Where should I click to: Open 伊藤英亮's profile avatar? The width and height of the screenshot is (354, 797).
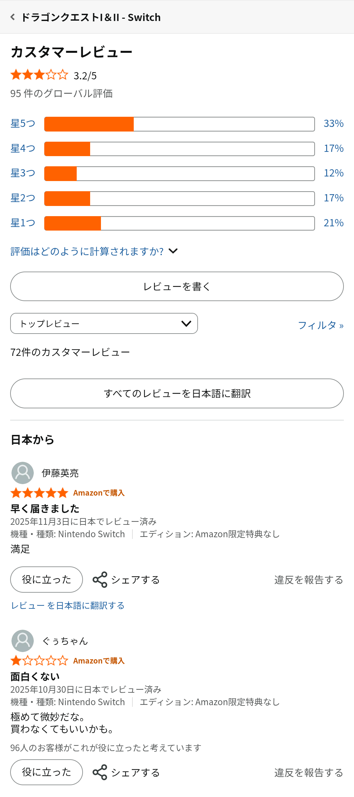[x=23, y=473]
